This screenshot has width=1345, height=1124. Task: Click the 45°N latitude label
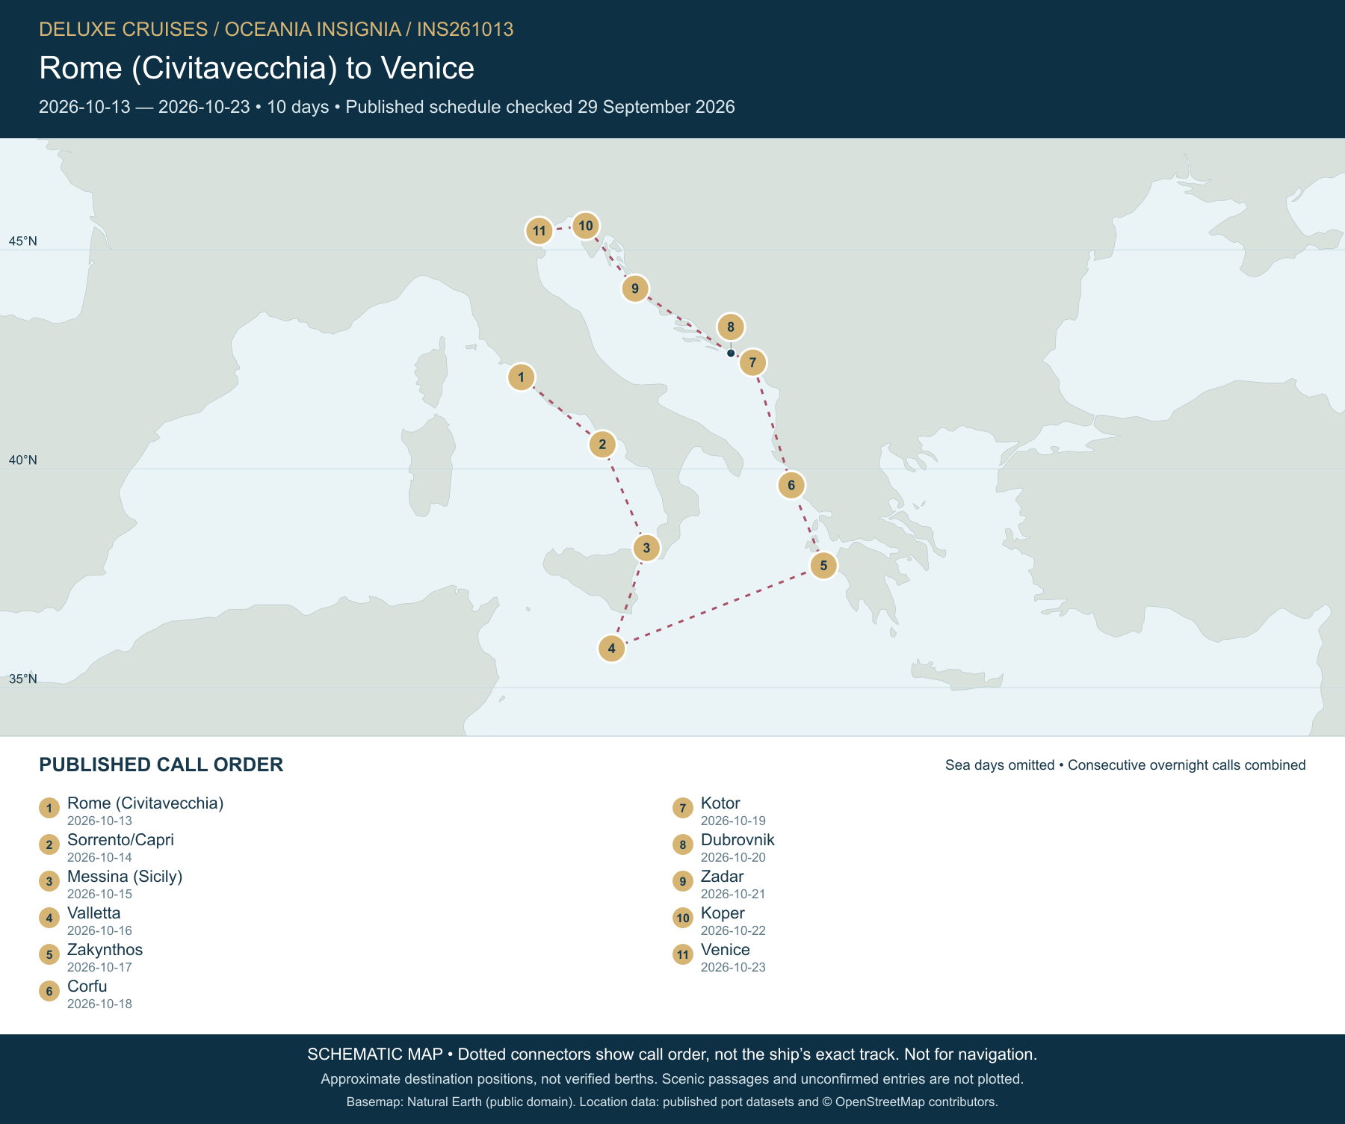pyautogui.click(x=22, y=241)
